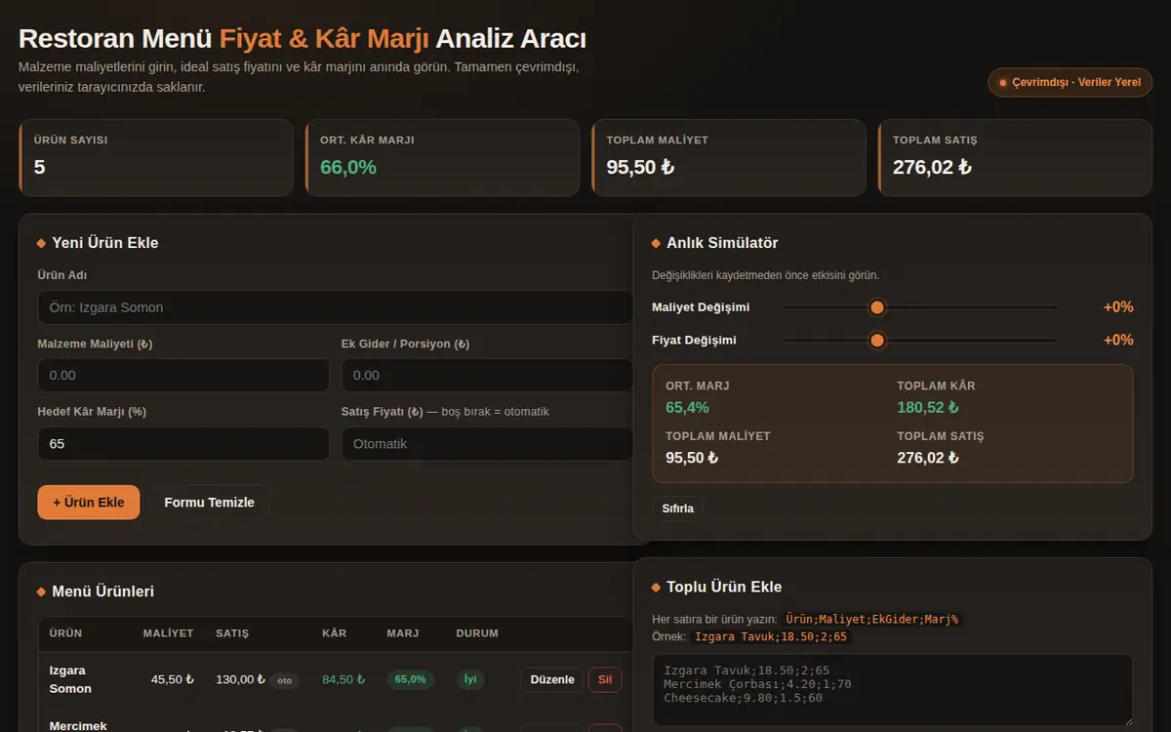1171x732 pixels.
Task: Click the 65,0% margin badge for Izgara Somon
Action: click(x=411, y=679)
